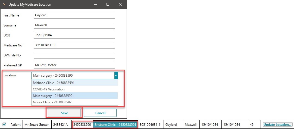Screen dimensions: 294x129
Task: Focus the Surname field containing Maxwell
Action: click(74, 25)
